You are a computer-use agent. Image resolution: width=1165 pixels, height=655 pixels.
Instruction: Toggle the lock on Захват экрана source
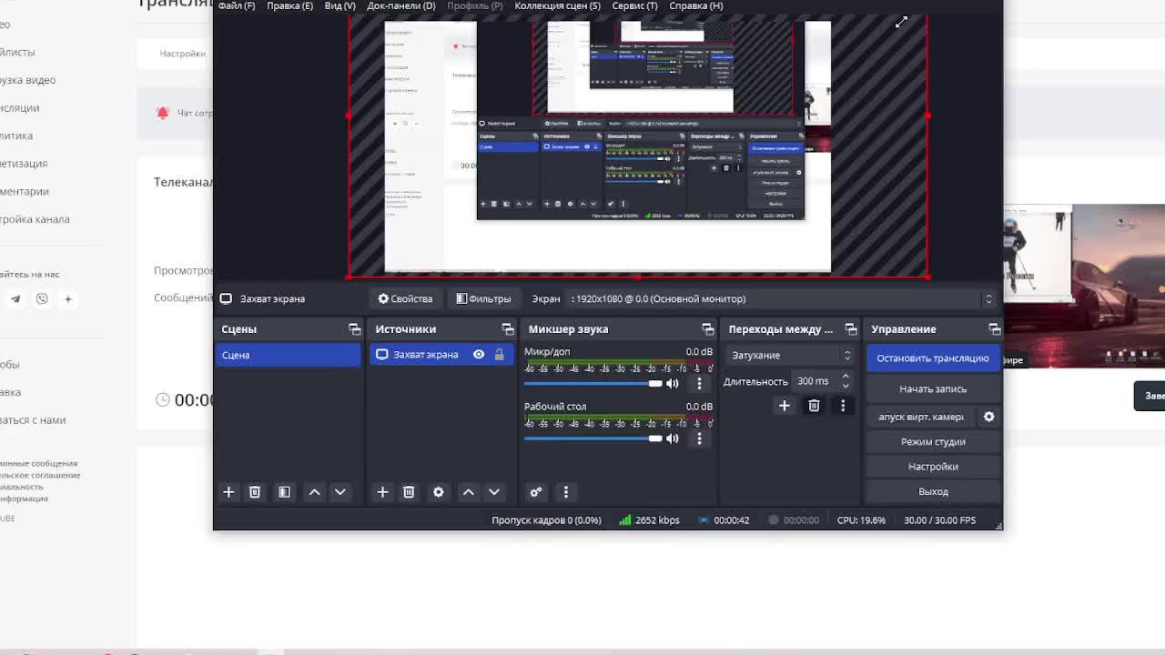click(x=499, y=355)
